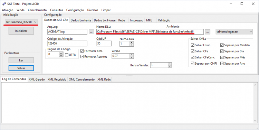Enable the UTF8 checkbox
Image resolution: width=259 pixels, height=130 pixels.
coord(67,55)
